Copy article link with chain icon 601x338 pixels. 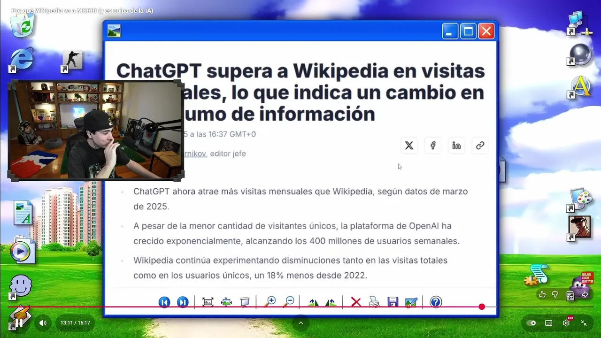pos(480,146)
